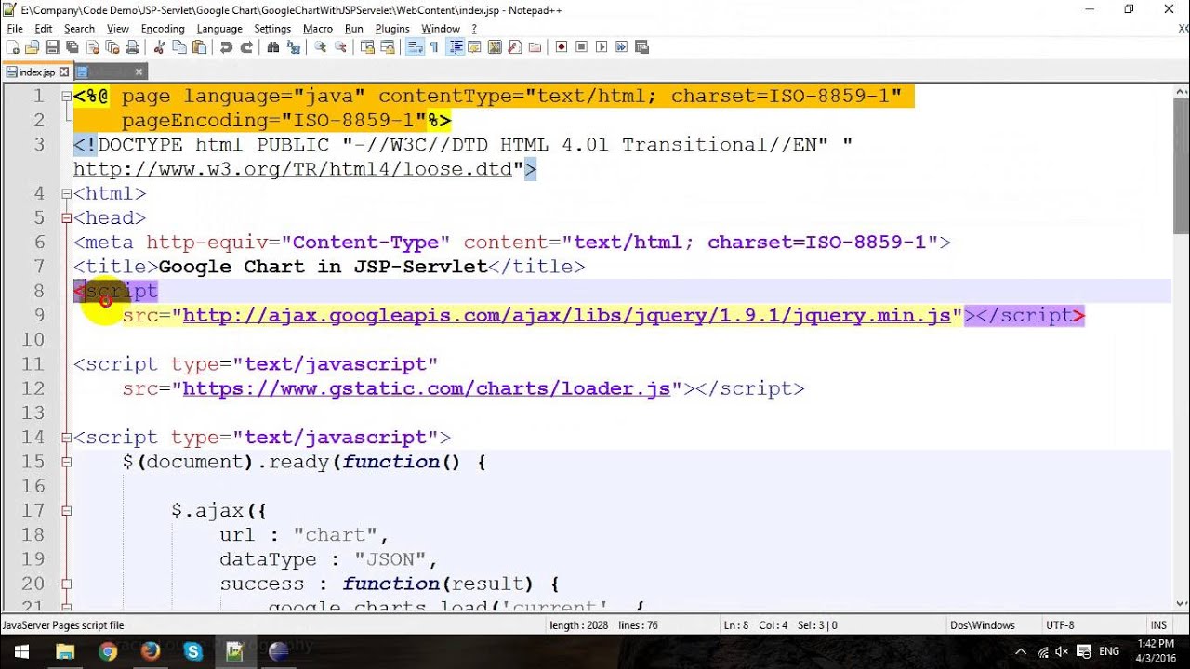Image resolution: width=1190 pixels, height=669 pixels.
Task: Save the current file via toolbar
Action: click(52, 47)
